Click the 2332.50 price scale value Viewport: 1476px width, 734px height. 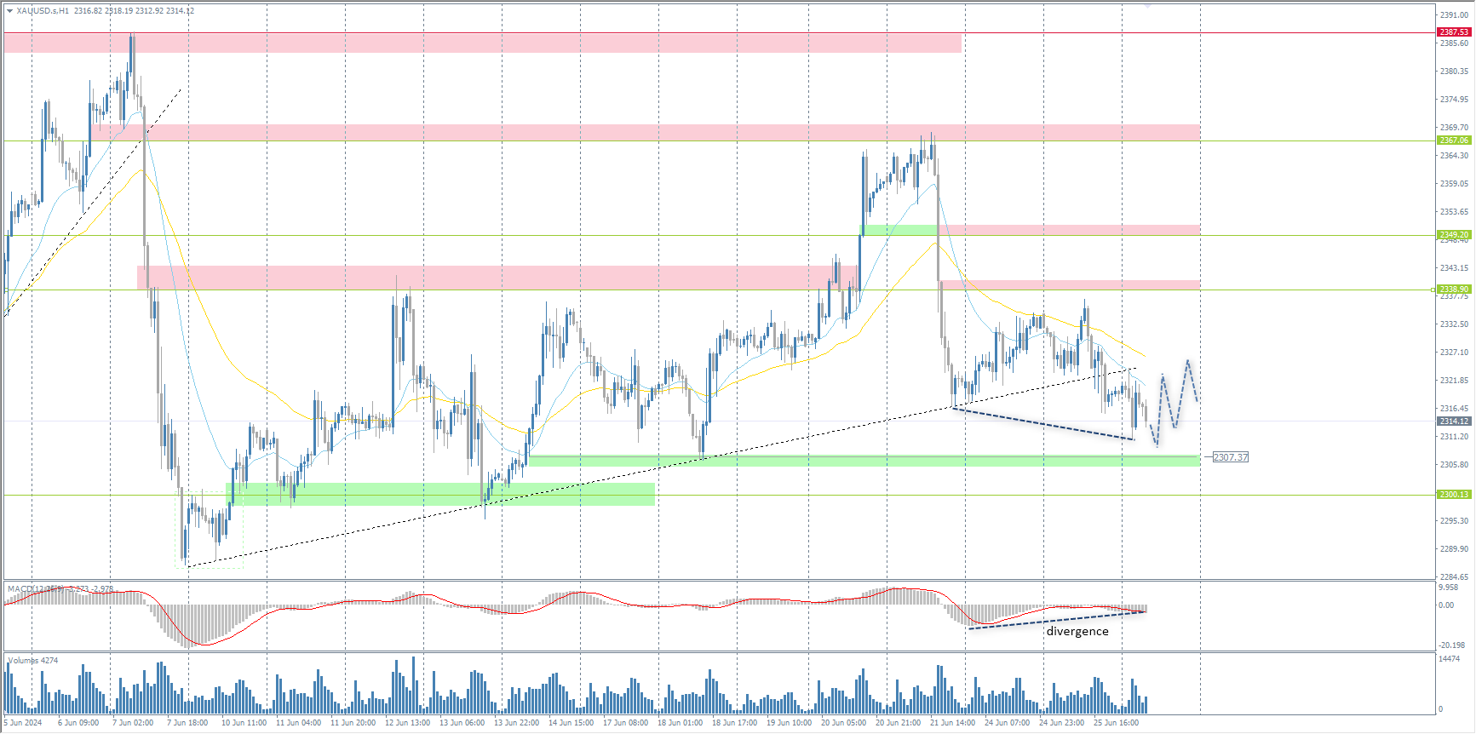[1454, 324]
